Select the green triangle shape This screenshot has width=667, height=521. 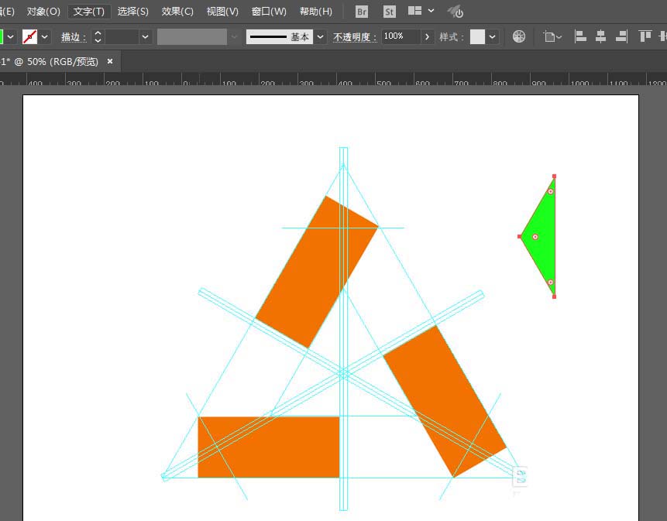[545, 238]
